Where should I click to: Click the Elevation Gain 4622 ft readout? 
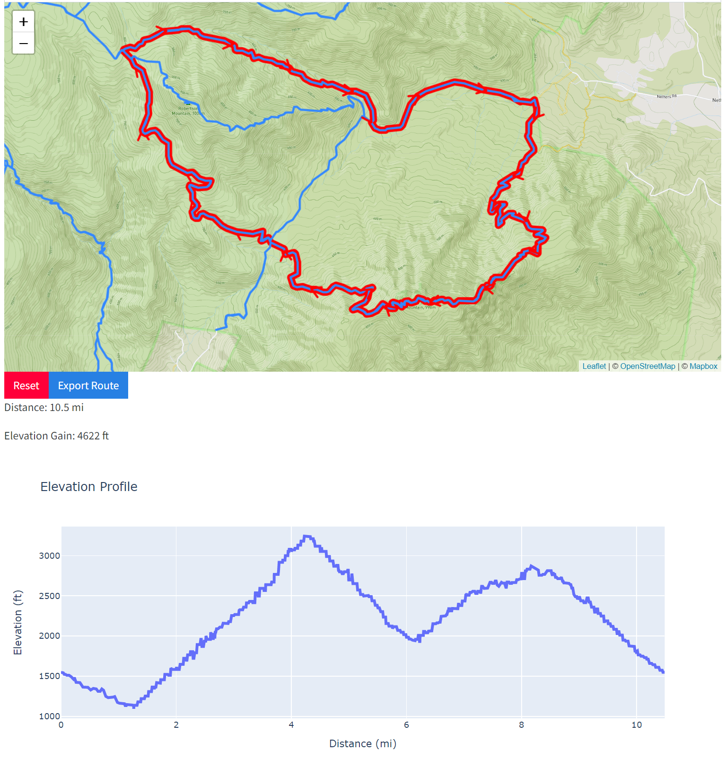(x=57, y=436)
